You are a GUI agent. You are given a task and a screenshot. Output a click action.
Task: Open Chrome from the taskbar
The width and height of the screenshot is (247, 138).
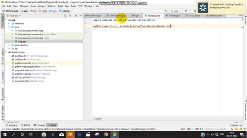coord(106,135)
